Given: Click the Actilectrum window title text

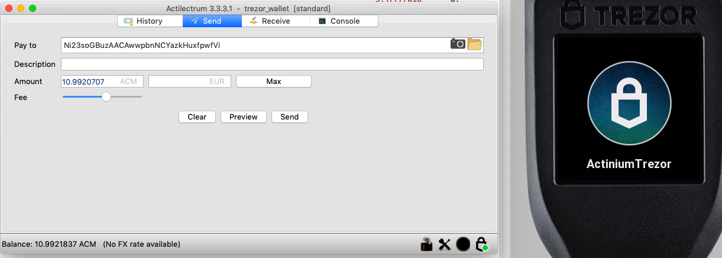Looking at the screenshot, I should point(248,8).
